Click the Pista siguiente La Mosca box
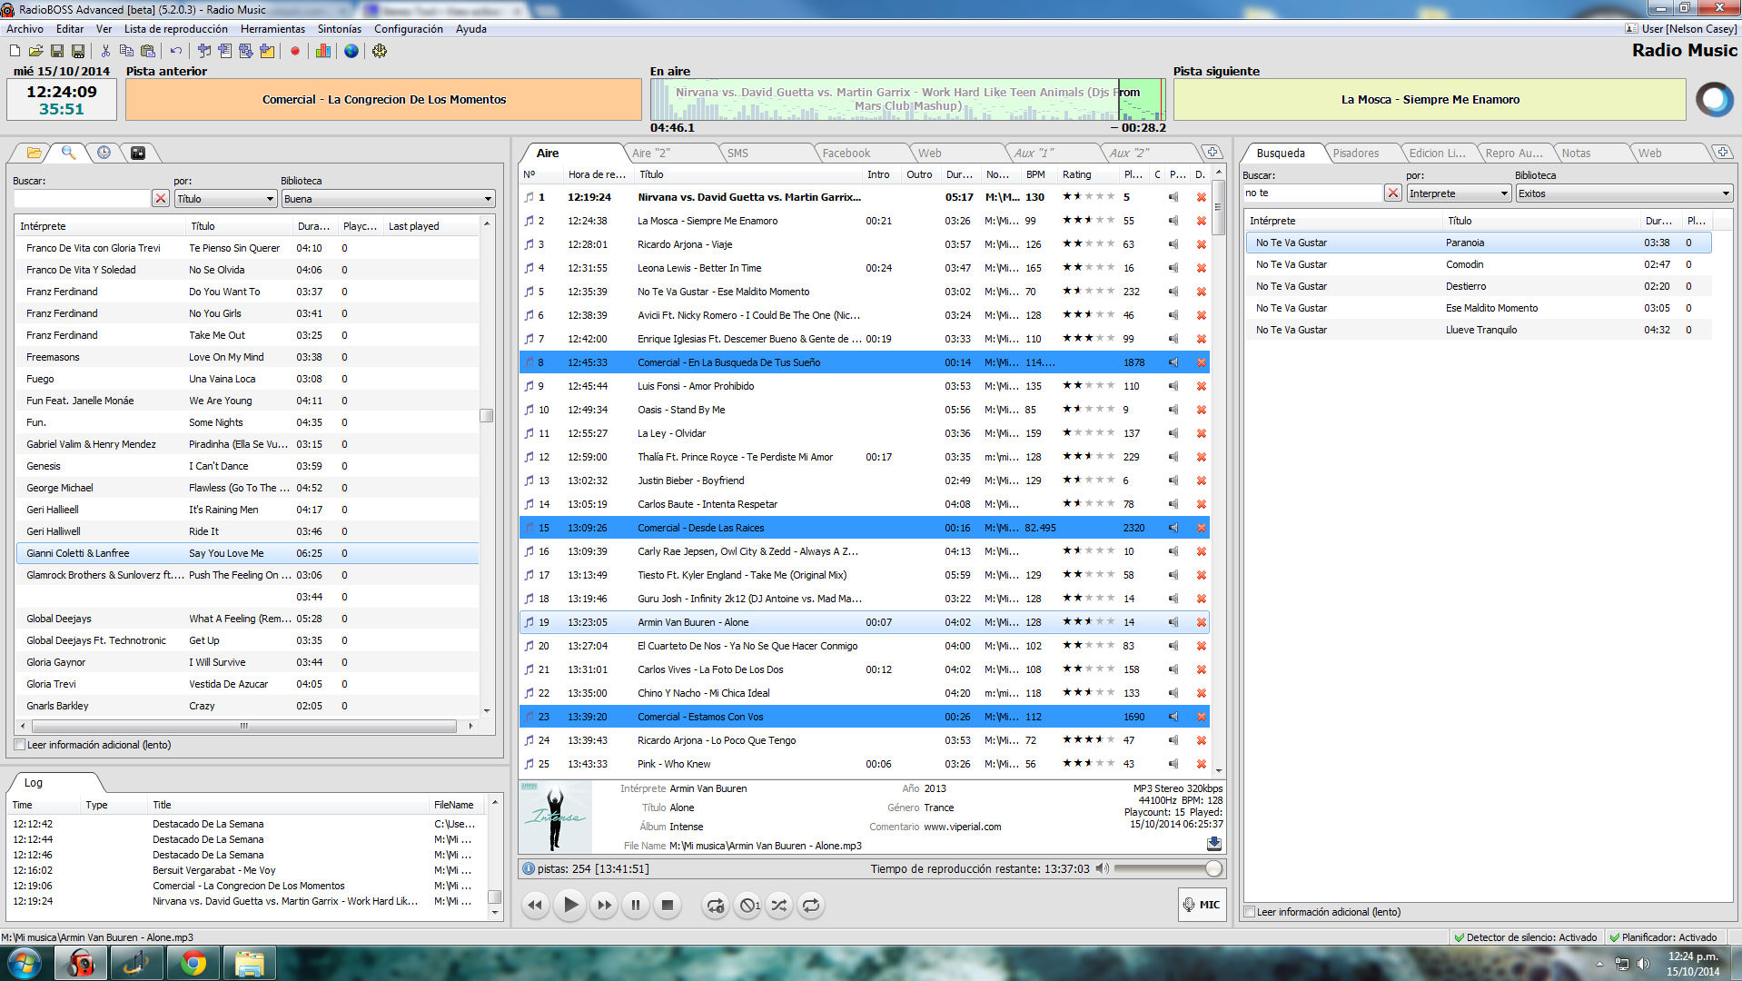 (1430, 99)
